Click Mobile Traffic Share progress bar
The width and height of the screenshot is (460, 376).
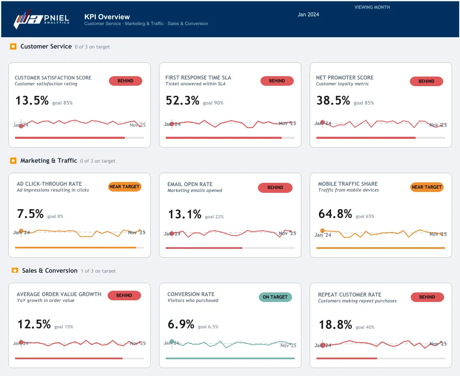coord(381,248)
